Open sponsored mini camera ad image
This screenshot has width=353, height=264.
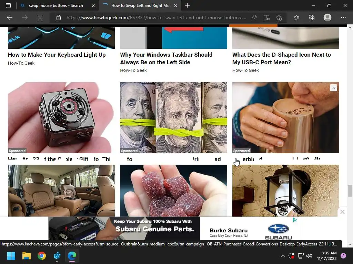click(x=61, y=118)
